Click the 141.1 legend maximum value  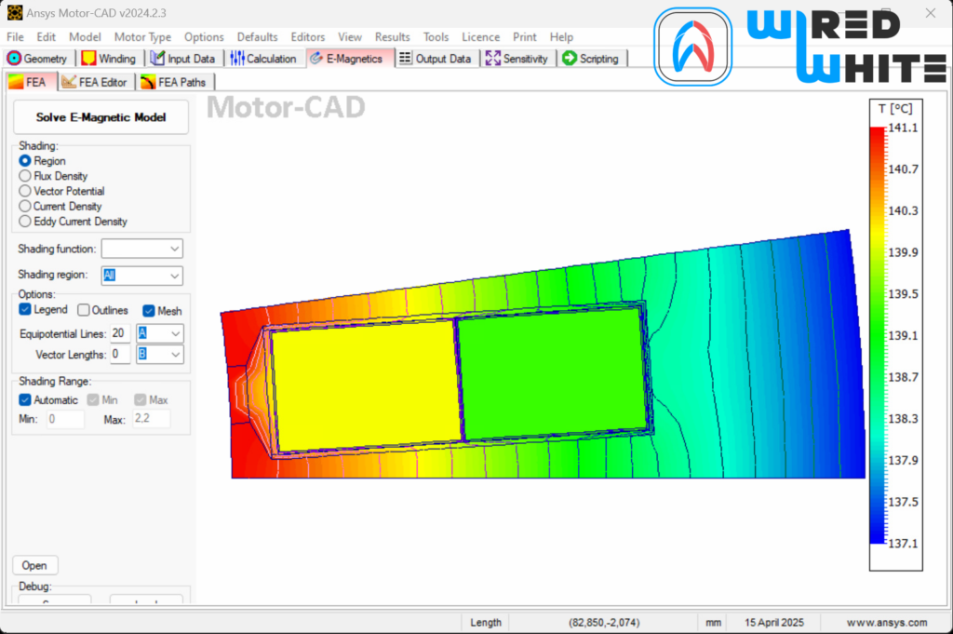pyautogui.click(x=903, y=128)
